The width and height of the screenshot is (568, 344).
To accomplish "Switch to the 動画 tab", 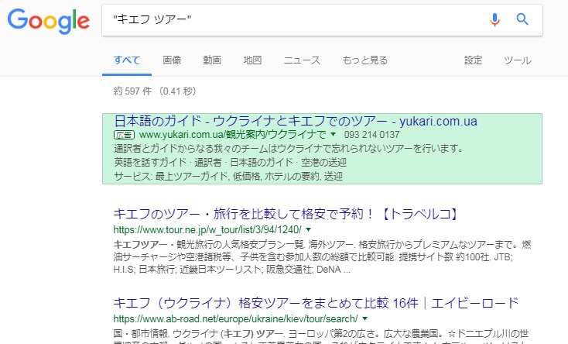I will pos(212,60).
